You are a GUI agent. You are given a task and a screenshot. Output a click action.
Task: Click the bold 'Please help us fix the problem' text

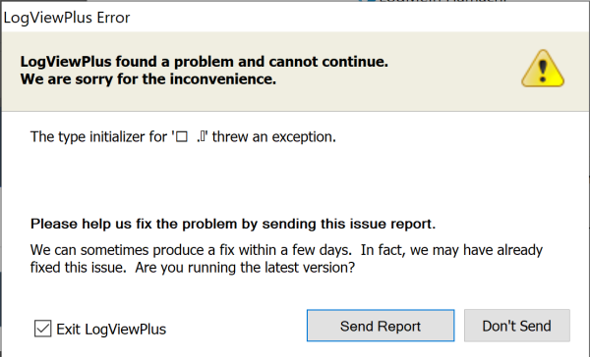point(233,224)
